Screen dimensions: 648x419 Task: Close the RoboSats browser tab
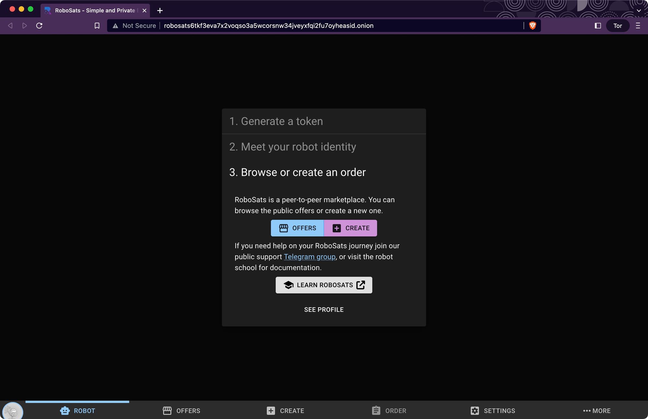[145, 10]
